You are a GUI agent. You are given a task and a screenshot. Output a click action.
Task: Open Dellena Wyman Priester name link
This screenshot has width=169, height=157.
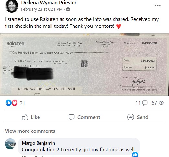pos(49,3)
